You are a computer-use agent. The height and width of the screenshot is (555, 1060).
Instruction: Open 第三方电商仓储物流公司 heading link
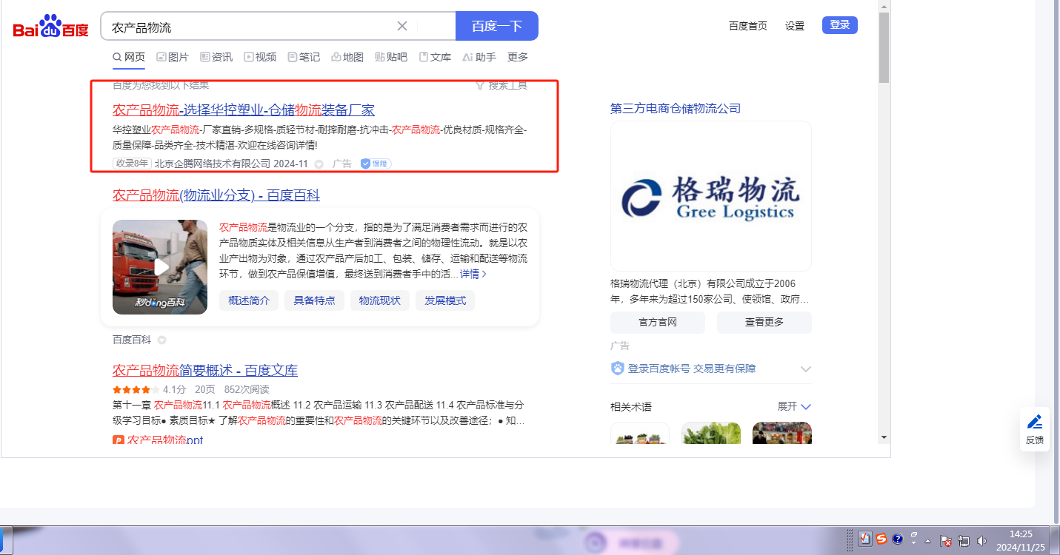[x=676, y=109]
